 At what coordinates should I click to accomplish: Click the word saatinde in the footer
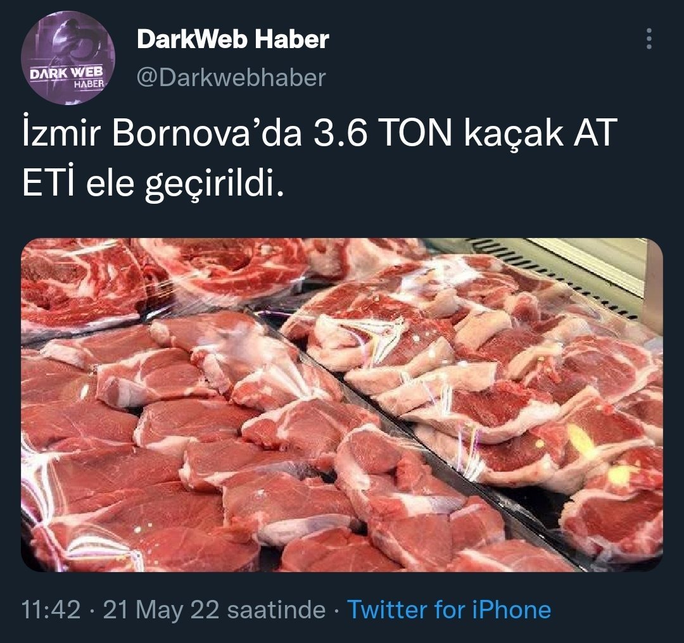[x=277, y=609]
